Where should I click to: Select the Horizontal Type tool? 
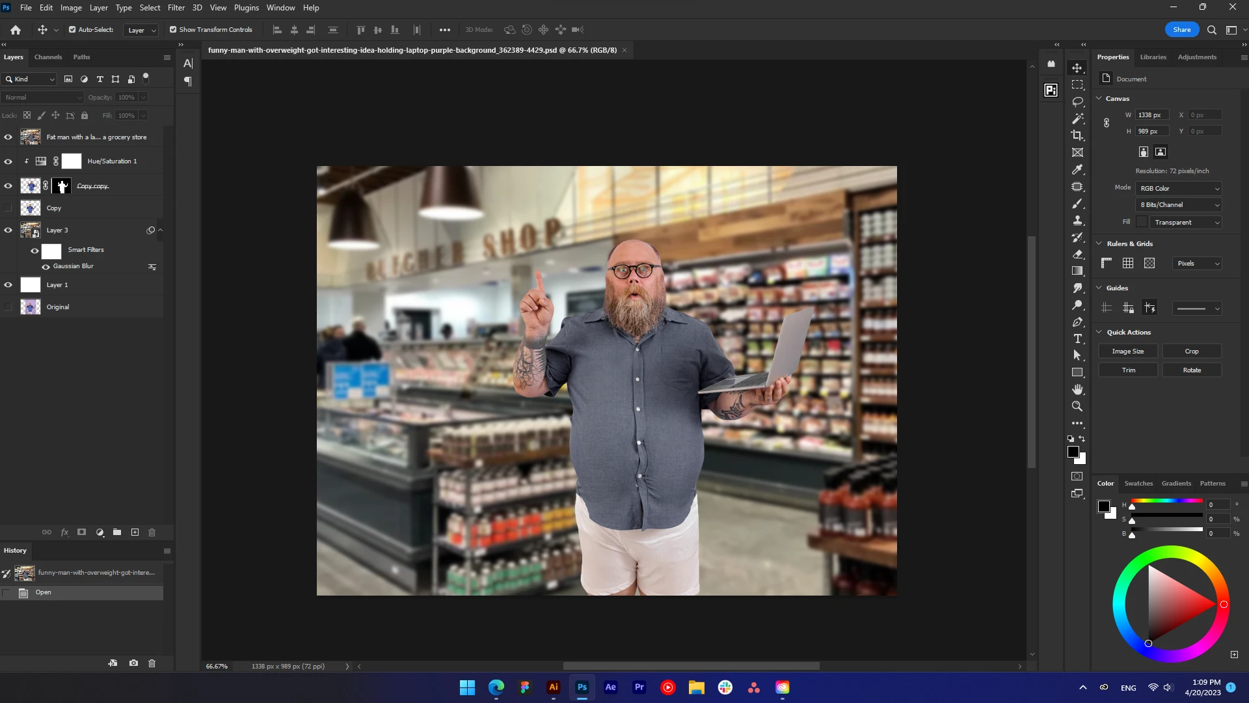[x=1077, y=338]
